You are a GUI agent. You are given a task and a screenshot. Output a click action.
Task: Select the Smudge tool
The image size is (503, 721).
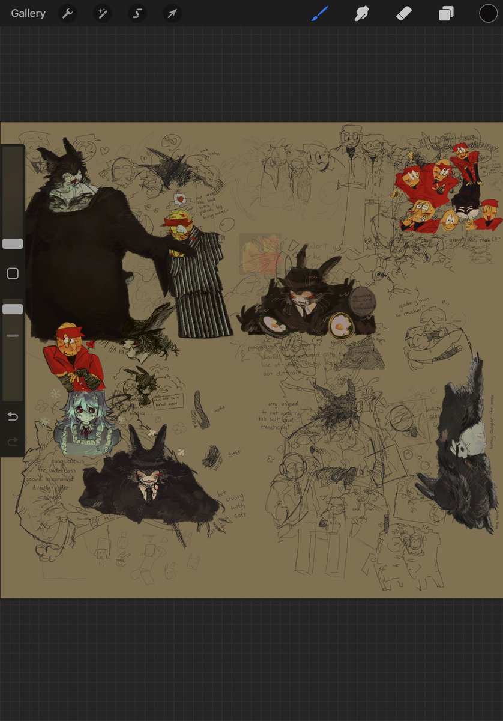click(x=362, y=13)
